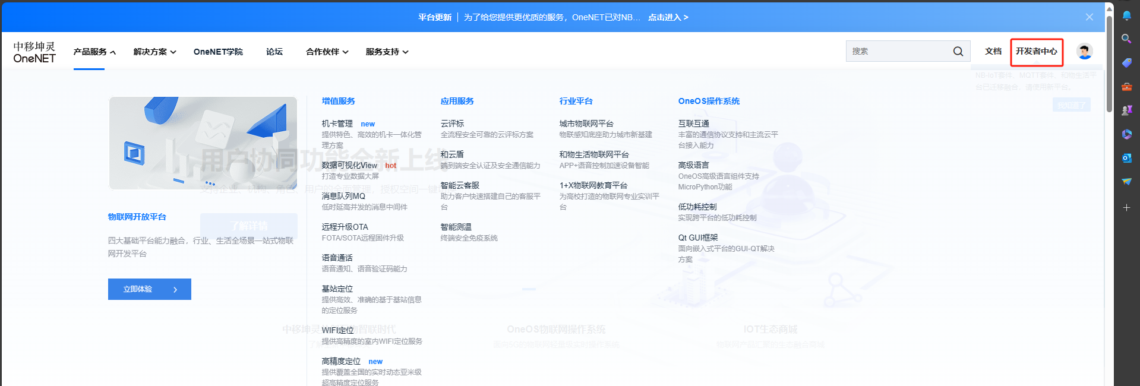1140x386 pixels.
Task: Open 数据可视化View service
Action: [x=349, y=165]
